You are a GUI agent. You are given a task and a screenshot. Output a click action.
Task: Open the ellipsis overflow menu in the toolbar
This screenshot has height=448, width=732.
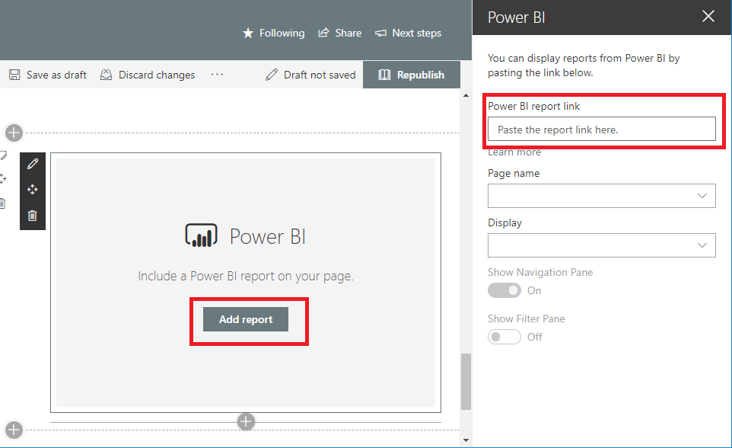coord(217,74)
